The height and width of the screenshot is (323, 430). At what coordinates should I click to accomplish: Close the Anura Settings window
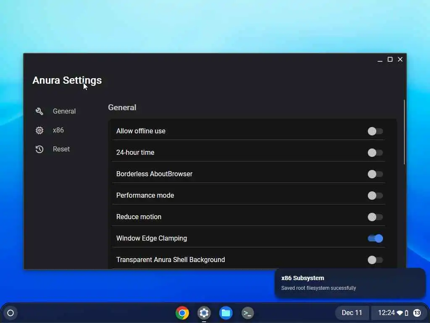(400, 59)
